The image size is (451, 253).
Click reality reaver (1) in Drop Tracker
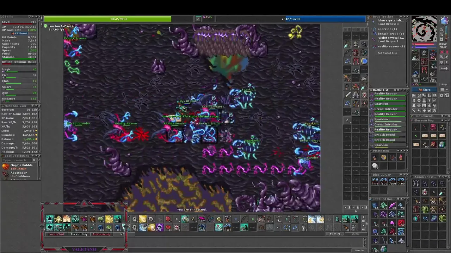tap(391, 46)
